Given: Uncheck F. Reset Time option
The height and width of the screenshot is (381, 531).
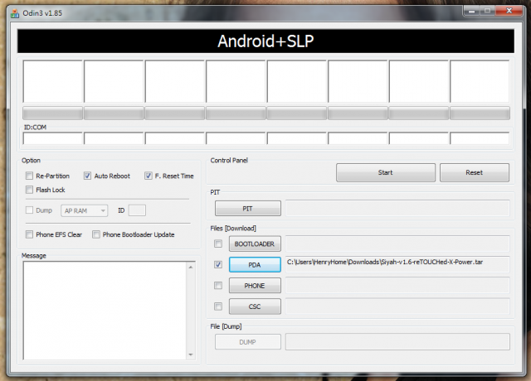Looking at the screenshot, I should pos(149,176).
